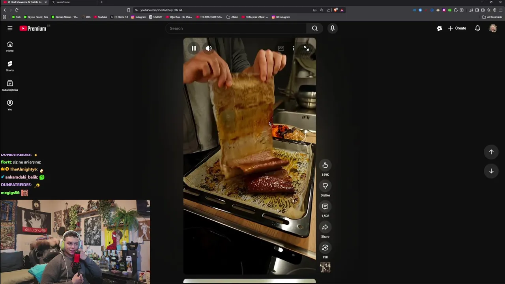505x284 pixels.
Task: Share the current Short
Action: (325, 227)
